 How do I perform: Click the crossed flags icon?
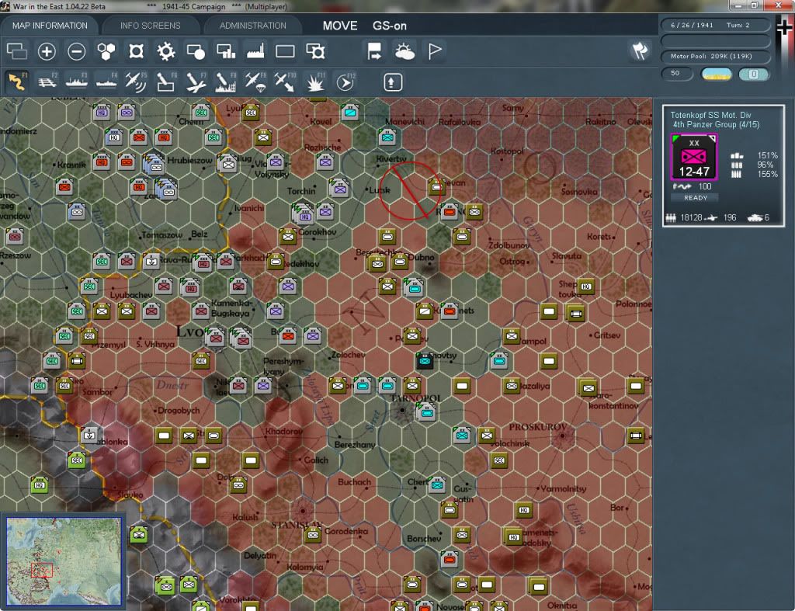tap(640, 50)
